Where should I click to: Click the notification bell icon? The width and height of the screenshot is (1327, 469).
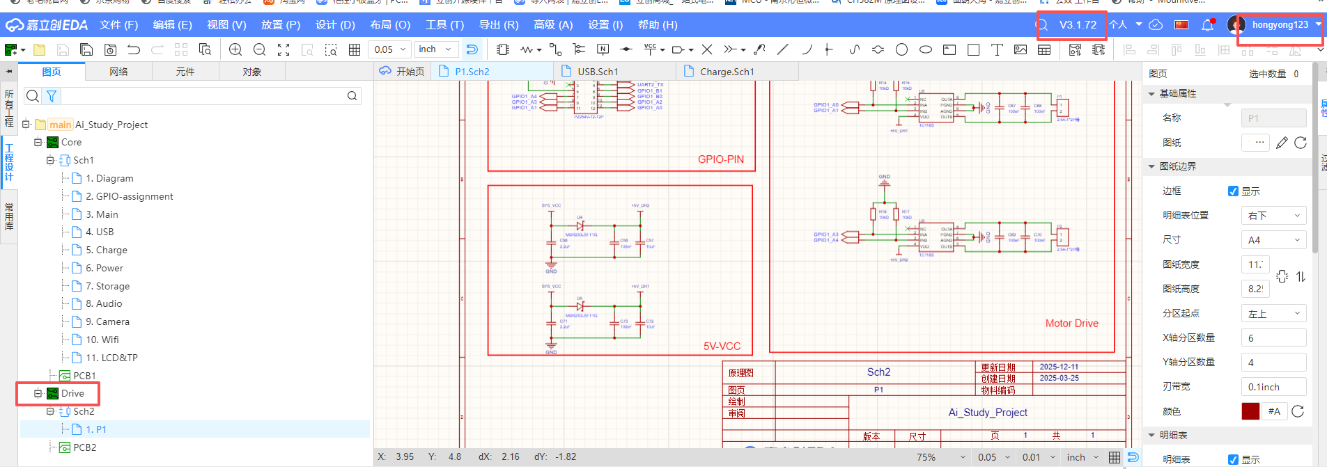tap(1207, 25)
